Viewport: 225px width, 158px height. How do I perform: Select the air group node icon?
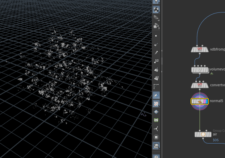pos(203,135)
